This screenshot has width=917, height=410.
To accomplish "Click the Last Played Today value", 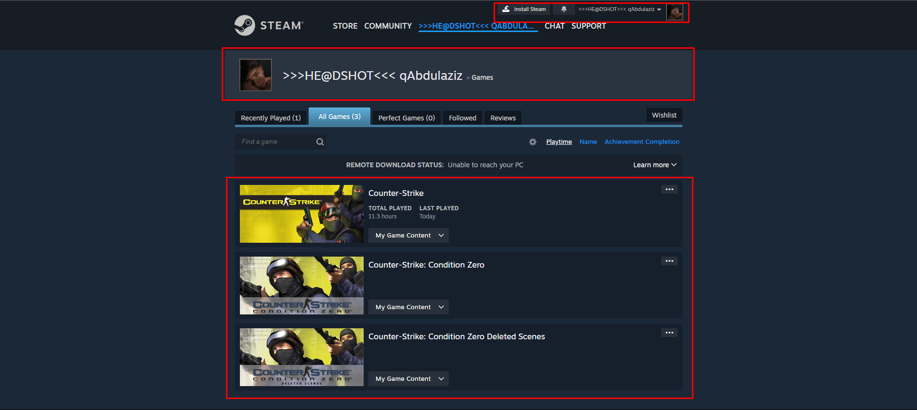I will [x=427, y=216].
